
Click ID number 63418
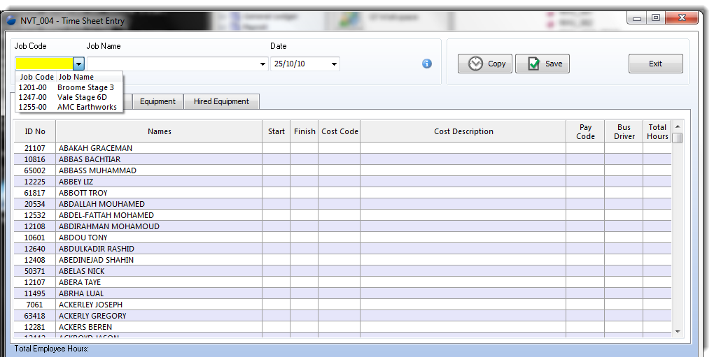point(34,316)
